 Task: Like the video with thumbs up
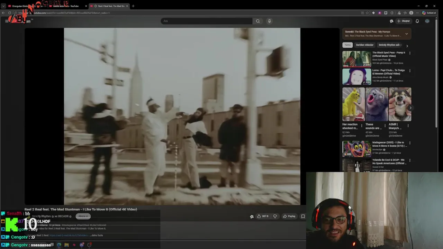[263, 216]
